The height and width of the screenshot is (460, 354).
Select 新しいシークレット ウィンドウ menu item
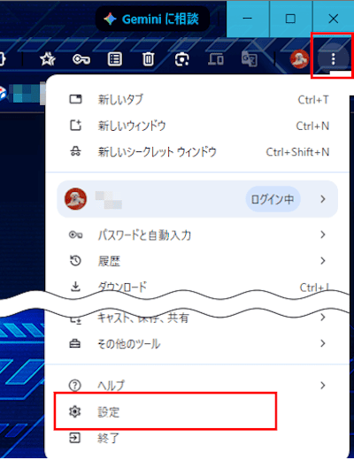(x=197, y=152)
